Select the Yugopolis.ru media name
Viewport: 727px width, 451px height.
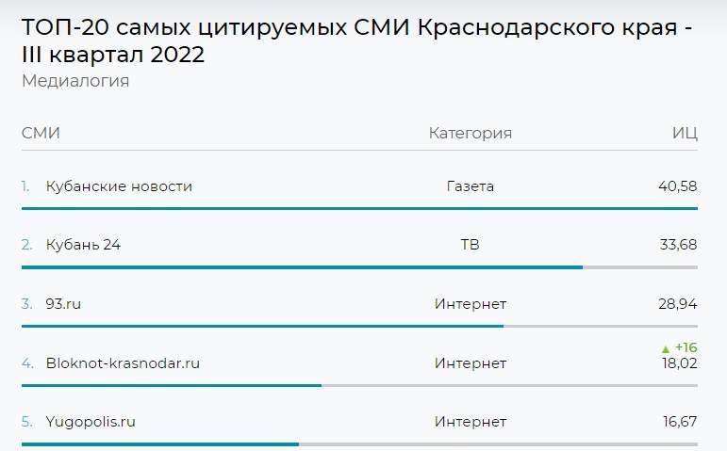pyautogui.click(x=91, y=422)
